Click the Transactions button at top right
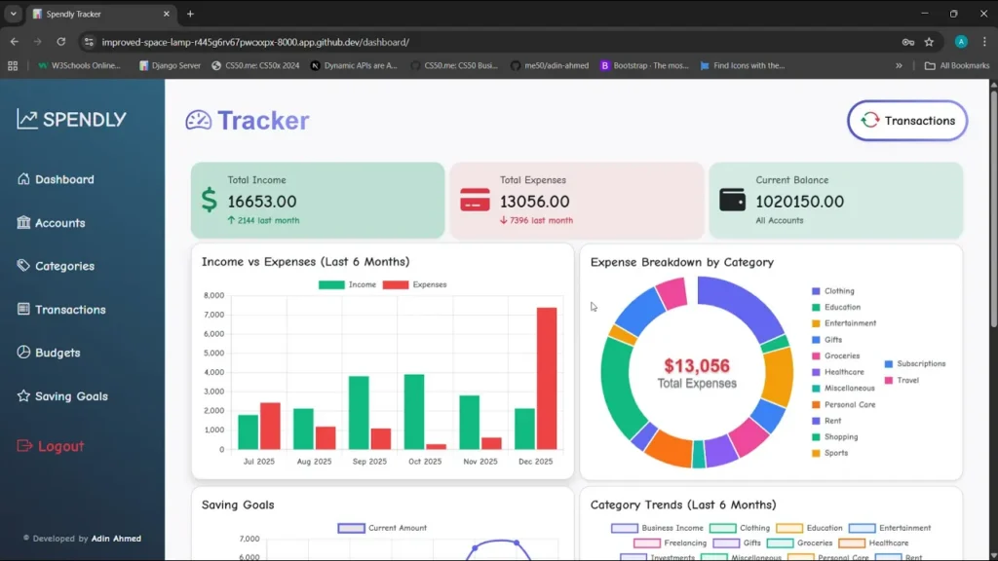Image resolution: width=998 pixels, height=561 pixels. tap(906, 120)
